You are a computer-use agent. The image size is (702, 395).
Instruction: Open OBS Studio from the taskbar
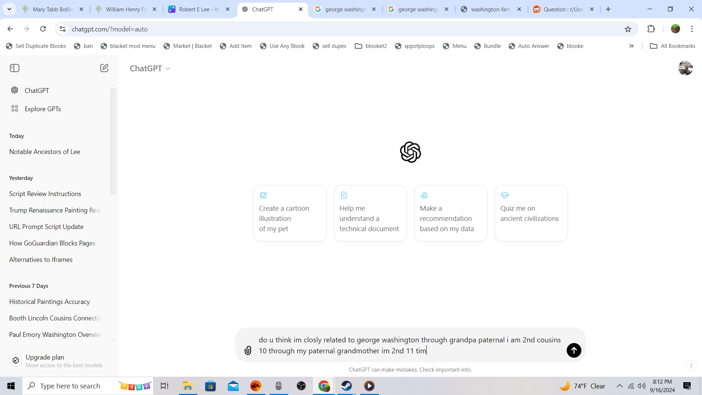click(x=301, y=386)
